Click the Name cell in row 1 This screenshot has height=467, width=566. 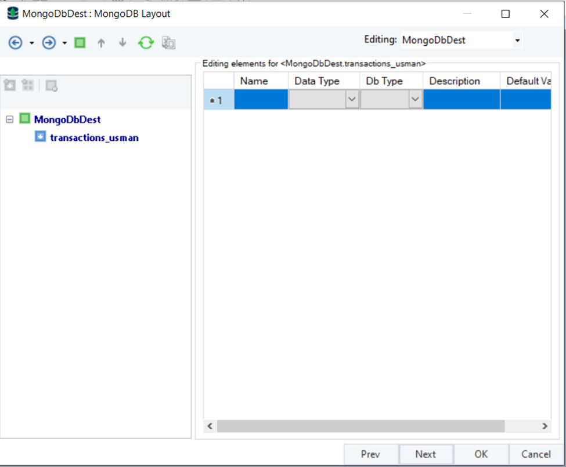tap(261, 100)
